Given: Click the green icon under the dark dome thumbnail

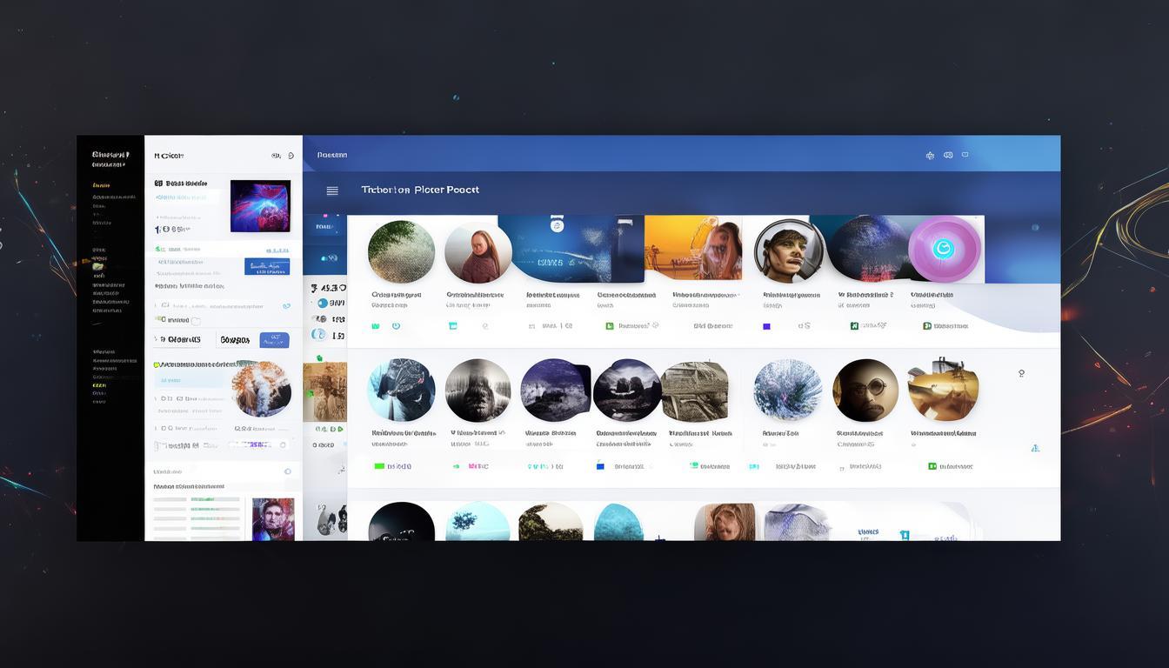Looking at the screenshot, I should point(854,326).
